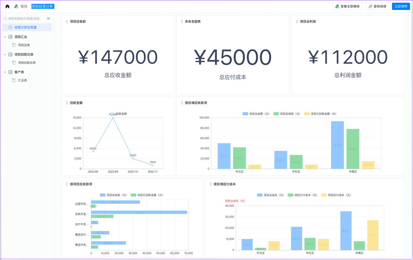Image resolution: width=413 pixels, height=260 pixels.
Task: Click drag handle of 项目应收款 card
Action: point(67,22)
